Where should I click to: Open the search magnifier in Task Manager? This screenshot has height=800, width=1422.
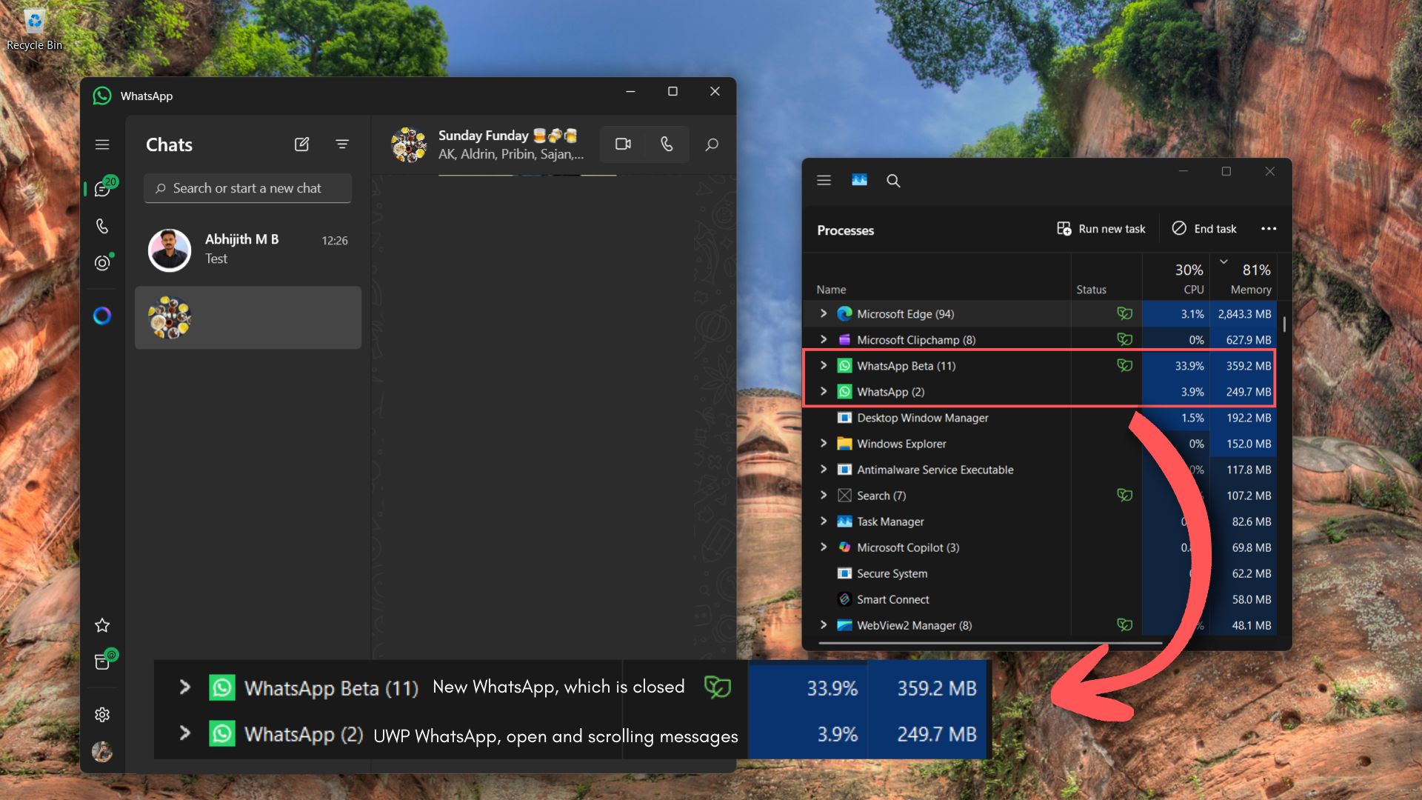[x=893, y=180]
